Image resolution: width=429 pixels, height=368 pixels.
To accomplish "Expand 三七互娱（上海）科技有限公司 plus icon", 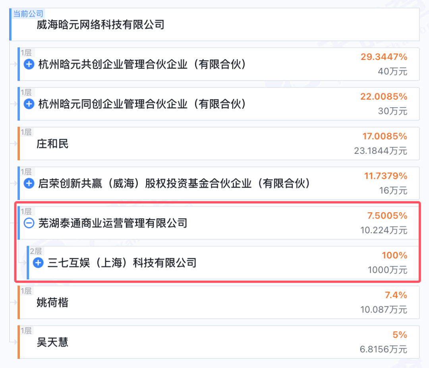I will point(38,263).
